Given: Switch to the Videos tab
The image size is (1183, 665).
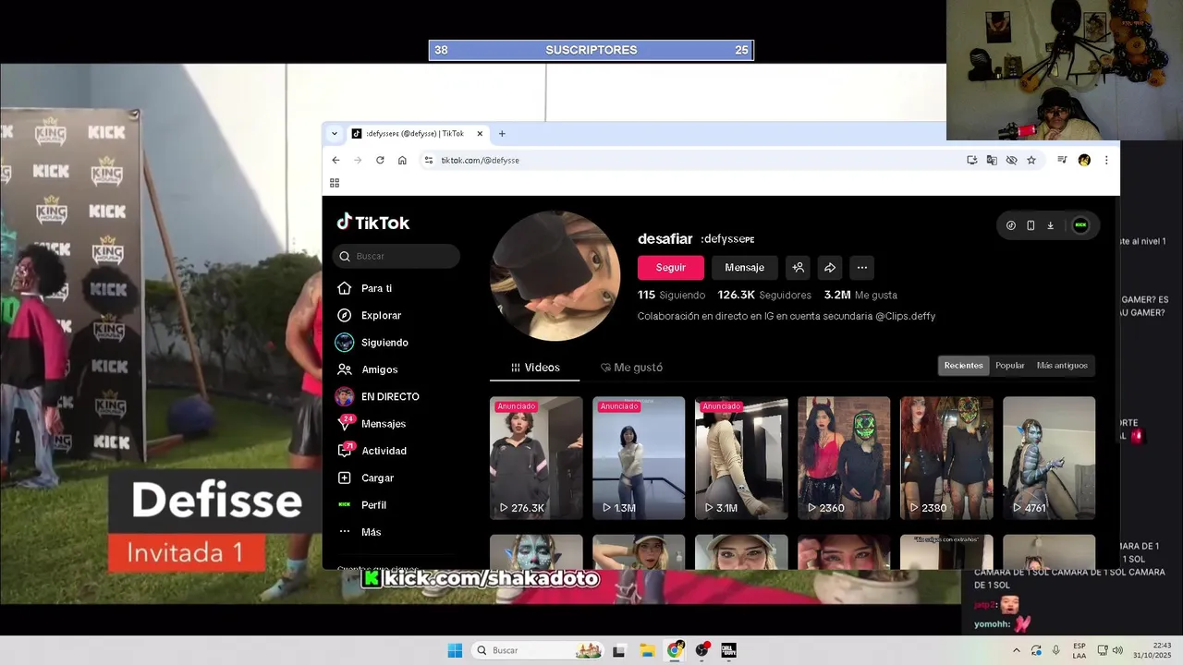Looking at the screenshot, I should (x=535, y=368).
